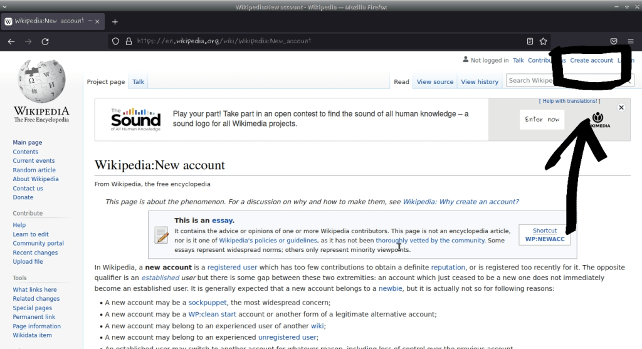Open a new tab with plus button
Screen dimensions: 642x349
point(115,21)
